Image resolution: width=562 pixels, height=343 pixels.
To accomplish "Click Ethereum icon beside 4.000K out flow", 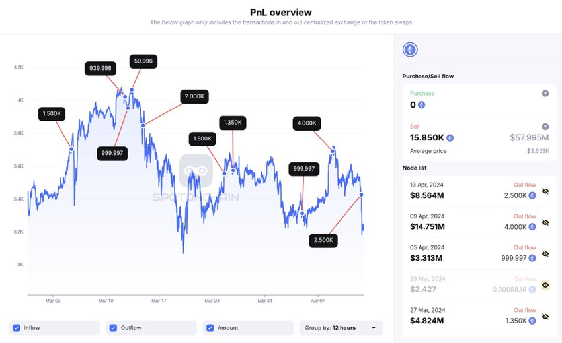I will 532,227.
